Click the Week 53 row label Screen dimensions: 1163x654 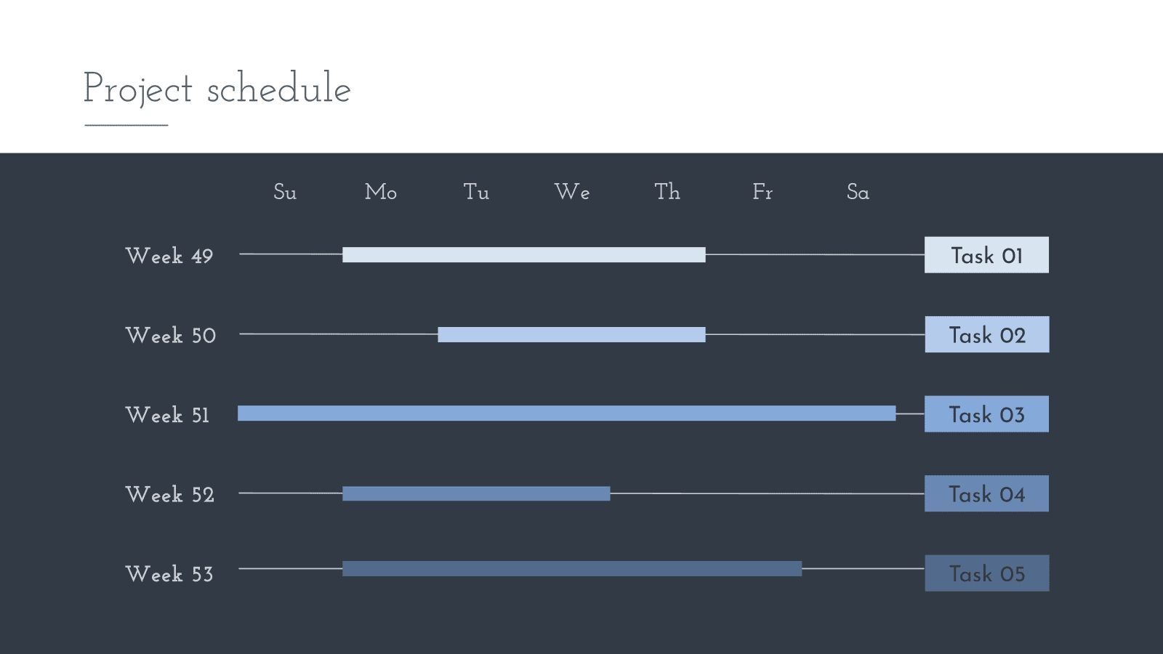coord(169,574)
